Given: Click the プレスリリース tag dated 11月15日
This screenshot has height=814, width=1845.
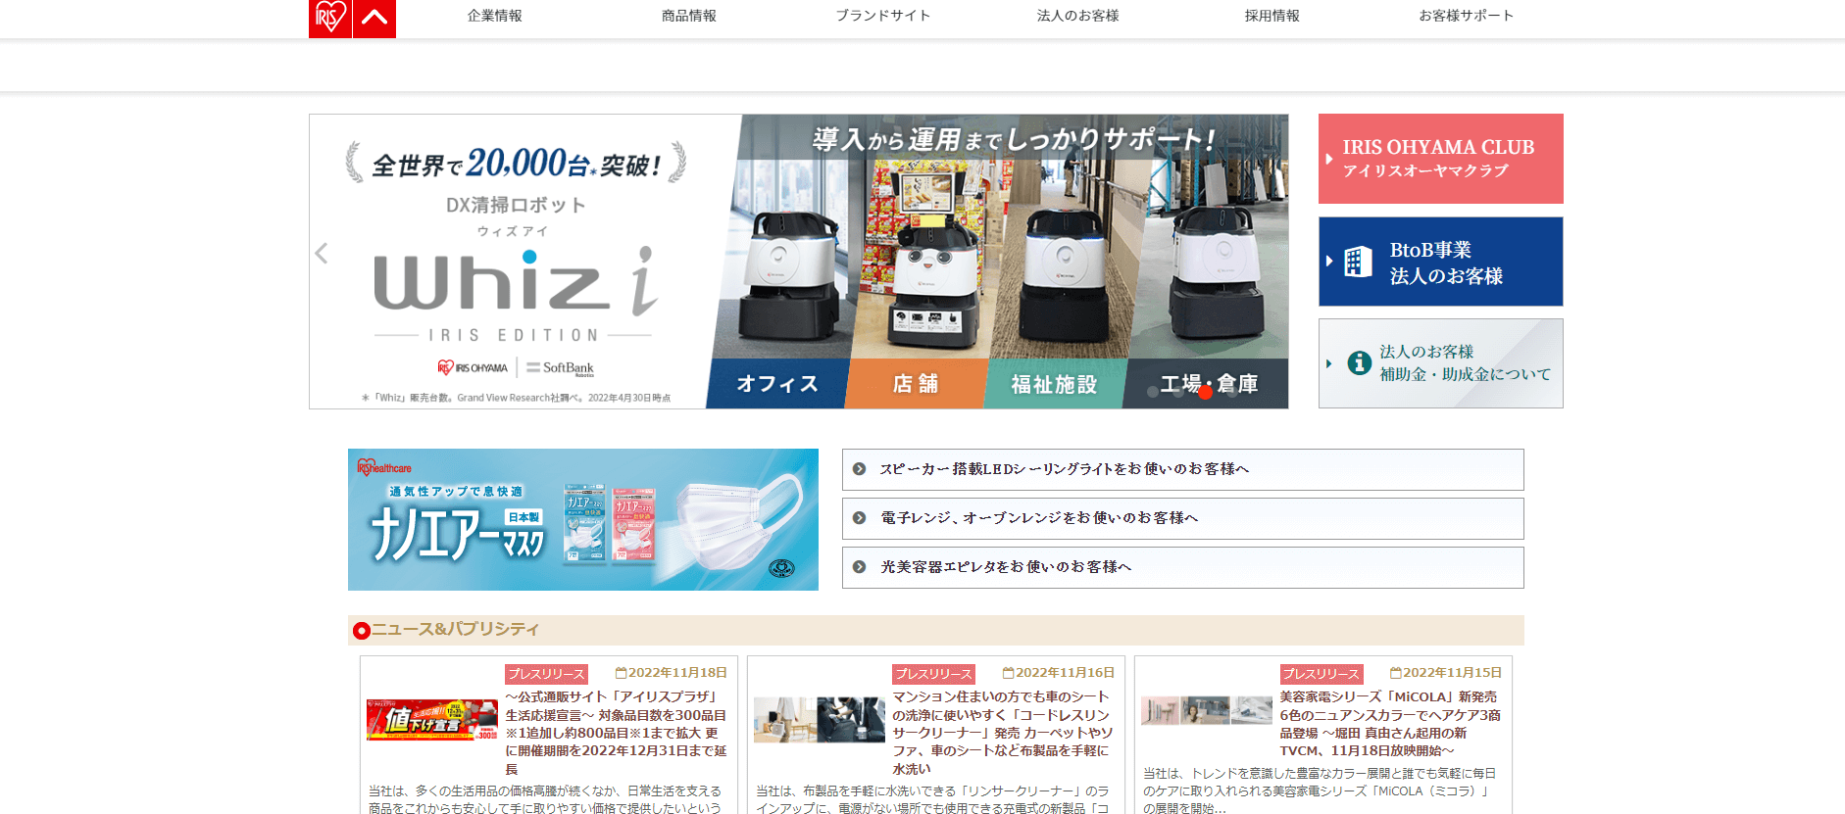Looking at the screenshot, I should pos(1321,674).
